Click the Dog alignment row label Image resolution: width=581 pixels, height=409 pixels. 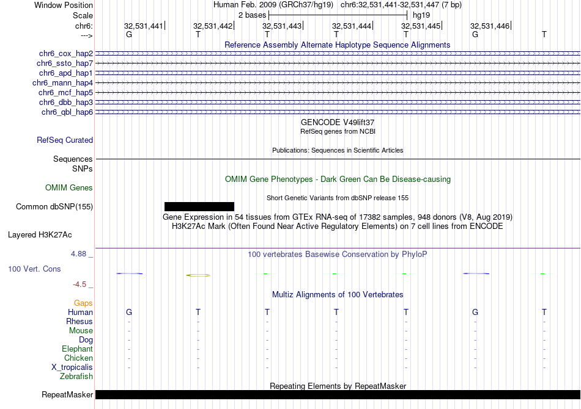pos(86,340)
